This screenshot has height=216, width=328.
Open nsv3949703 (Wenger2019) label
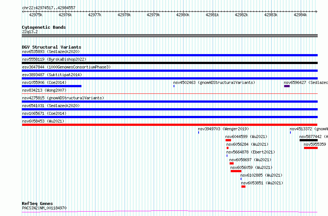[223, 129]
